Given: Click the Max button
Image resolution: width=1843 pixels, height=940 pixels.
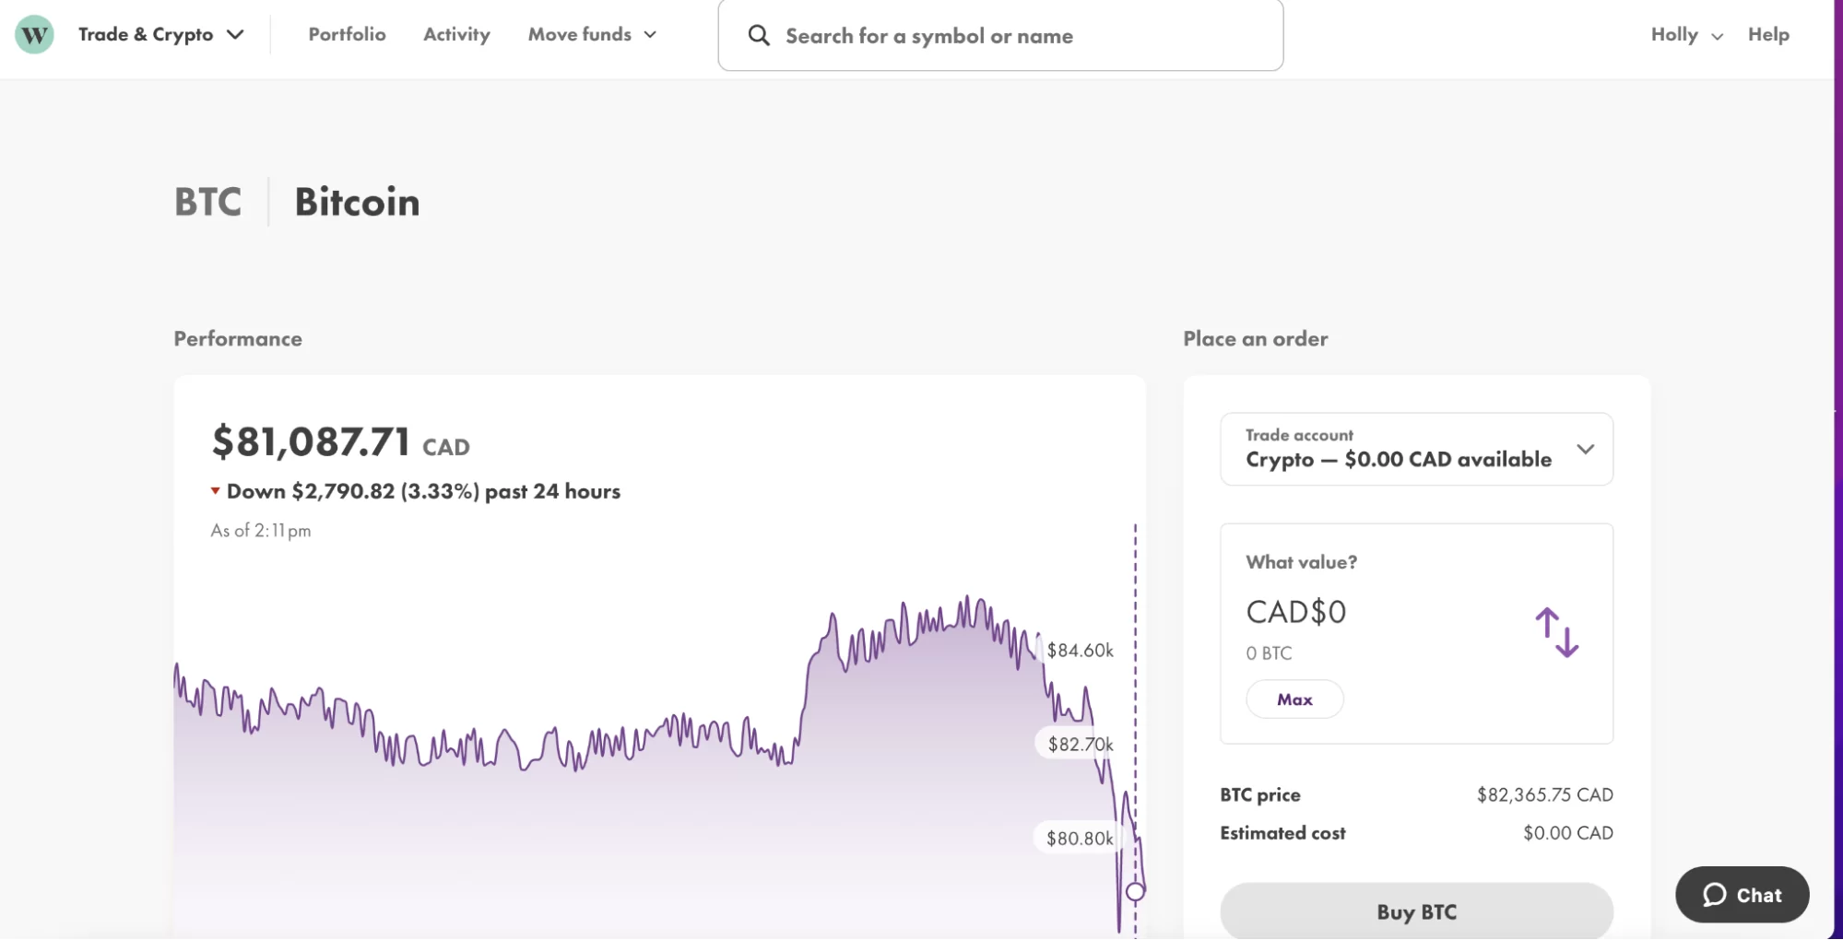Looking at the screenshot, I should 1294,699.
